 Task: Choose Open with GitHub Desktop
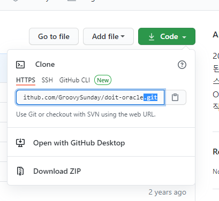[101, 142]
